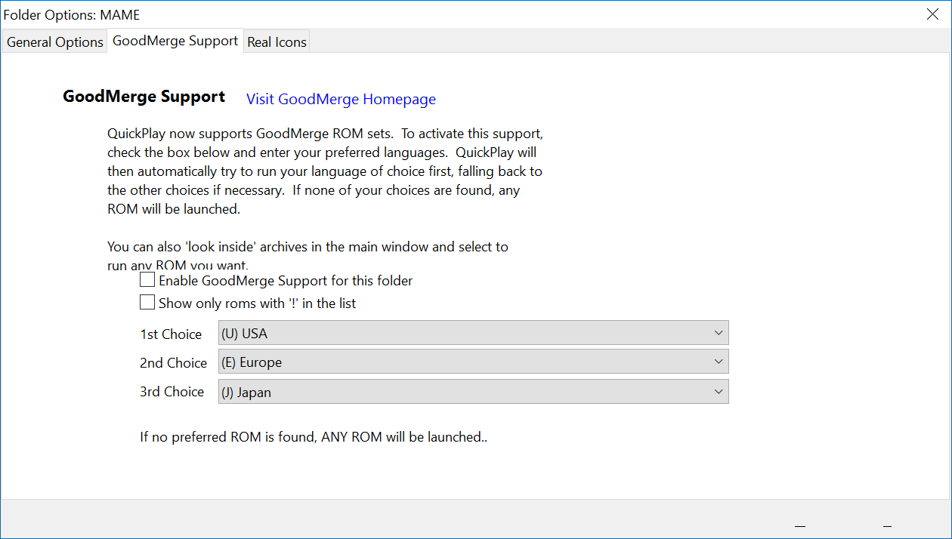Viewport: 952px width, 539px height.
Task: Click the 2nd Choice label
Action: (173, 362)
